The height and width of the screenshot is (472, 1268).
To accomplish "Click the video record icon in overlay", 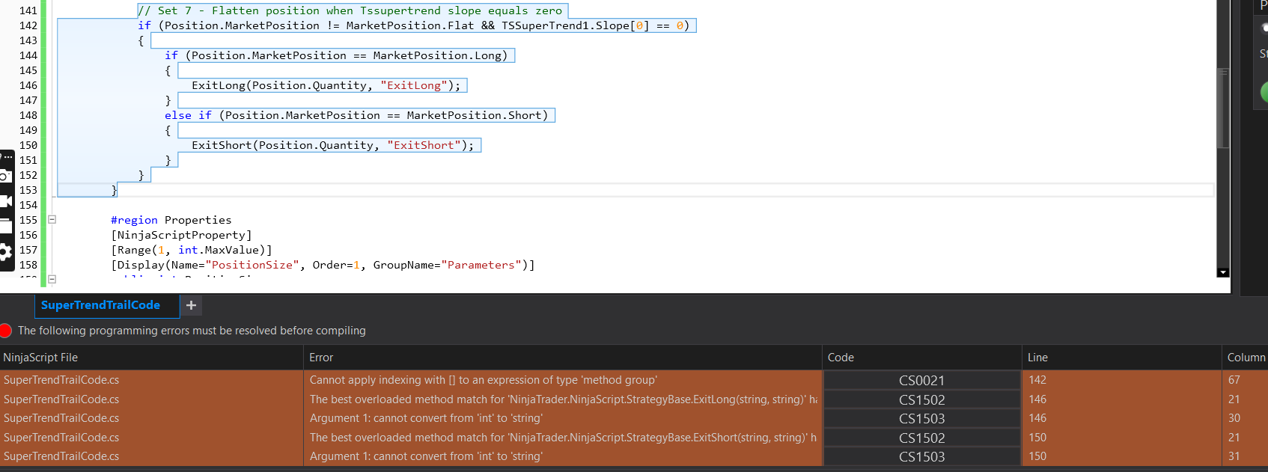I will (5, 201).
